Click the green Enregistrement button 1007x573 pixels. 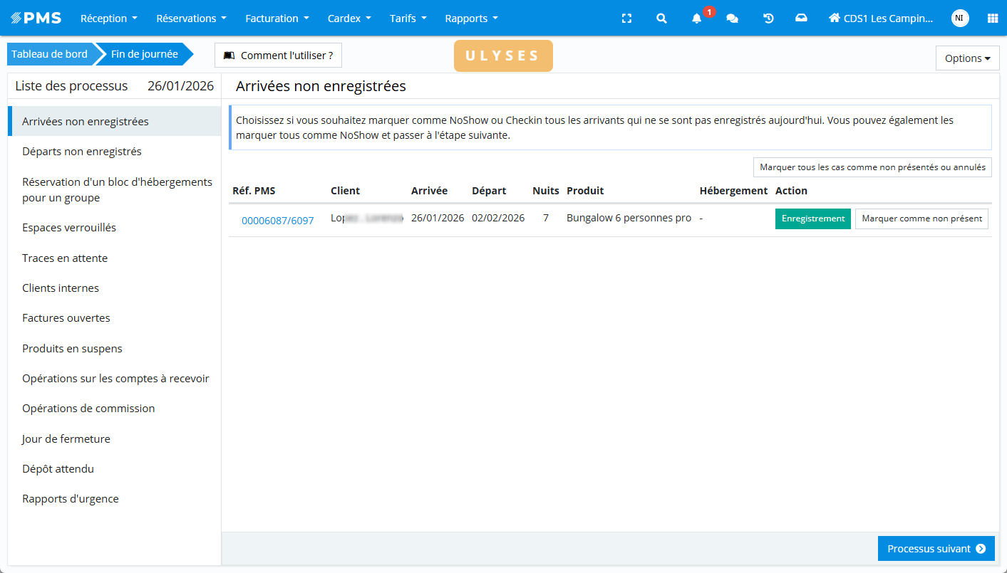[812, 219]
